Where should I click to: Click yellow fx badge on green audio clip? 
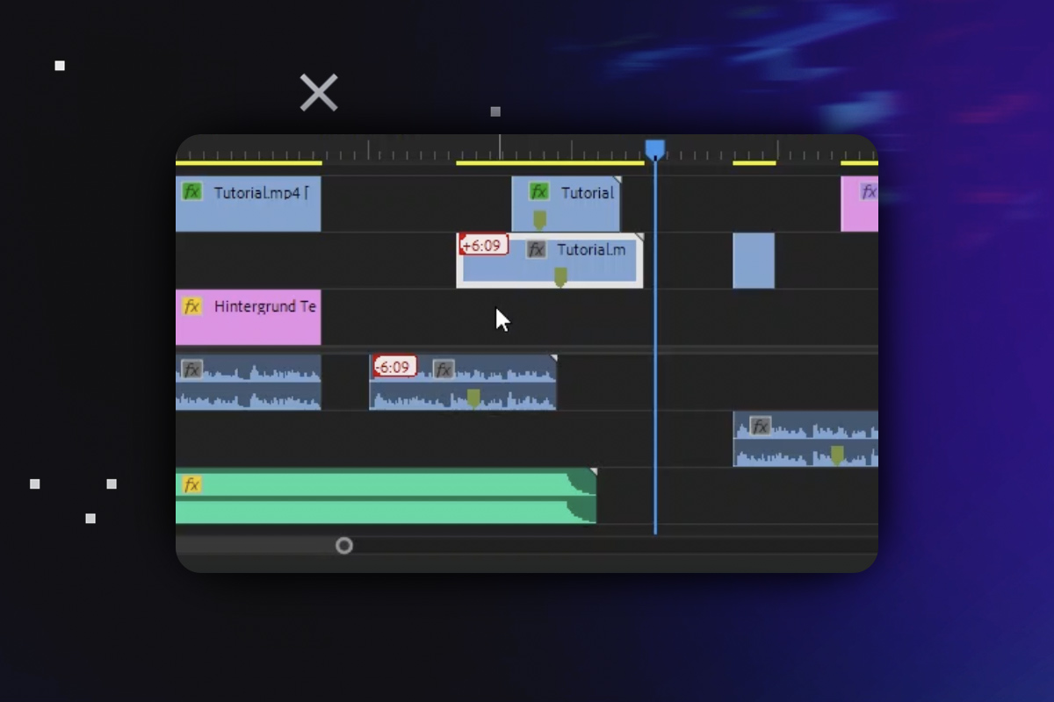tap(191, 484)
